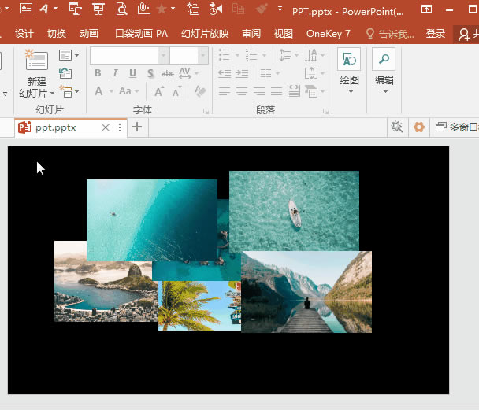Click the 新建幻灯片 (New Slide) icon
Viewport: 479px width, 410px height.
pyautogui.click(x=35, y=62)
